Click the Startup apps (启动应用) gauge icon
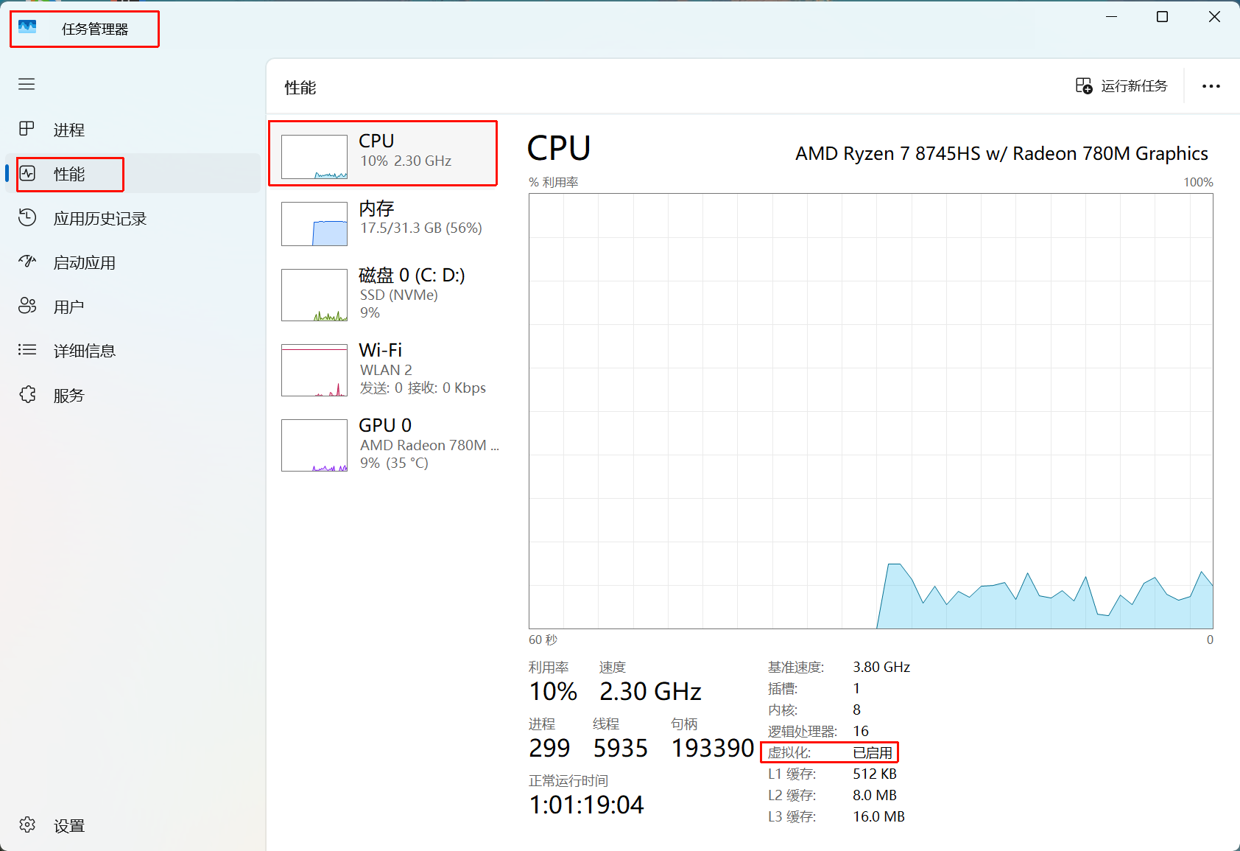Image resolution: width=1240 pixels, height=851 pixels. 27,262
